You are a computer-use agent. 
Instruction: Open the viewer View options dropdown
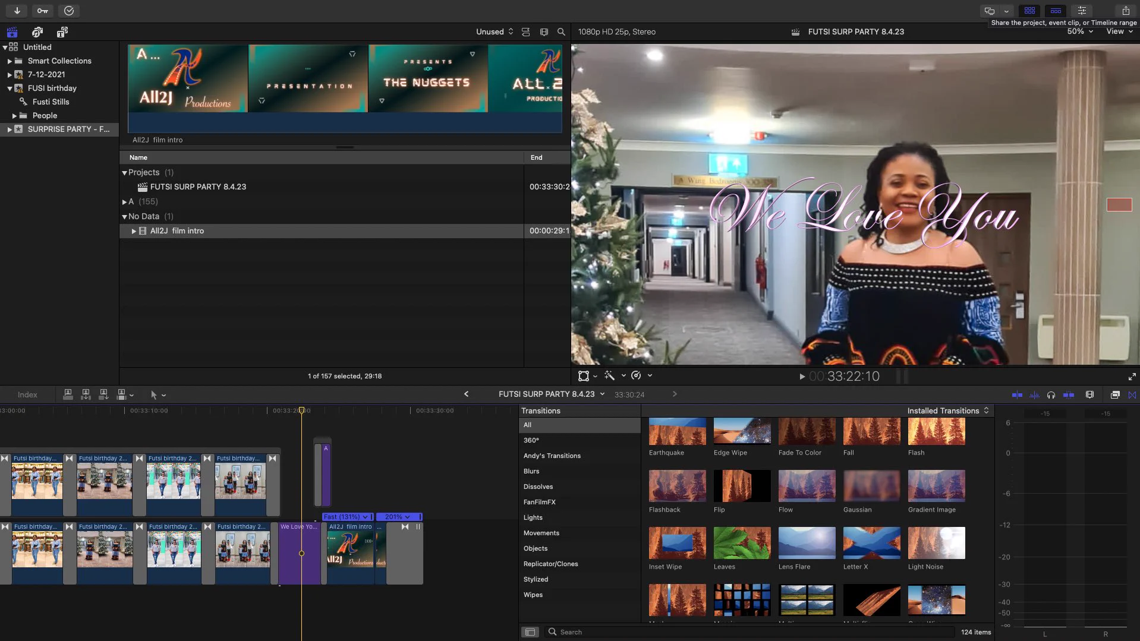coord(1119,31)
